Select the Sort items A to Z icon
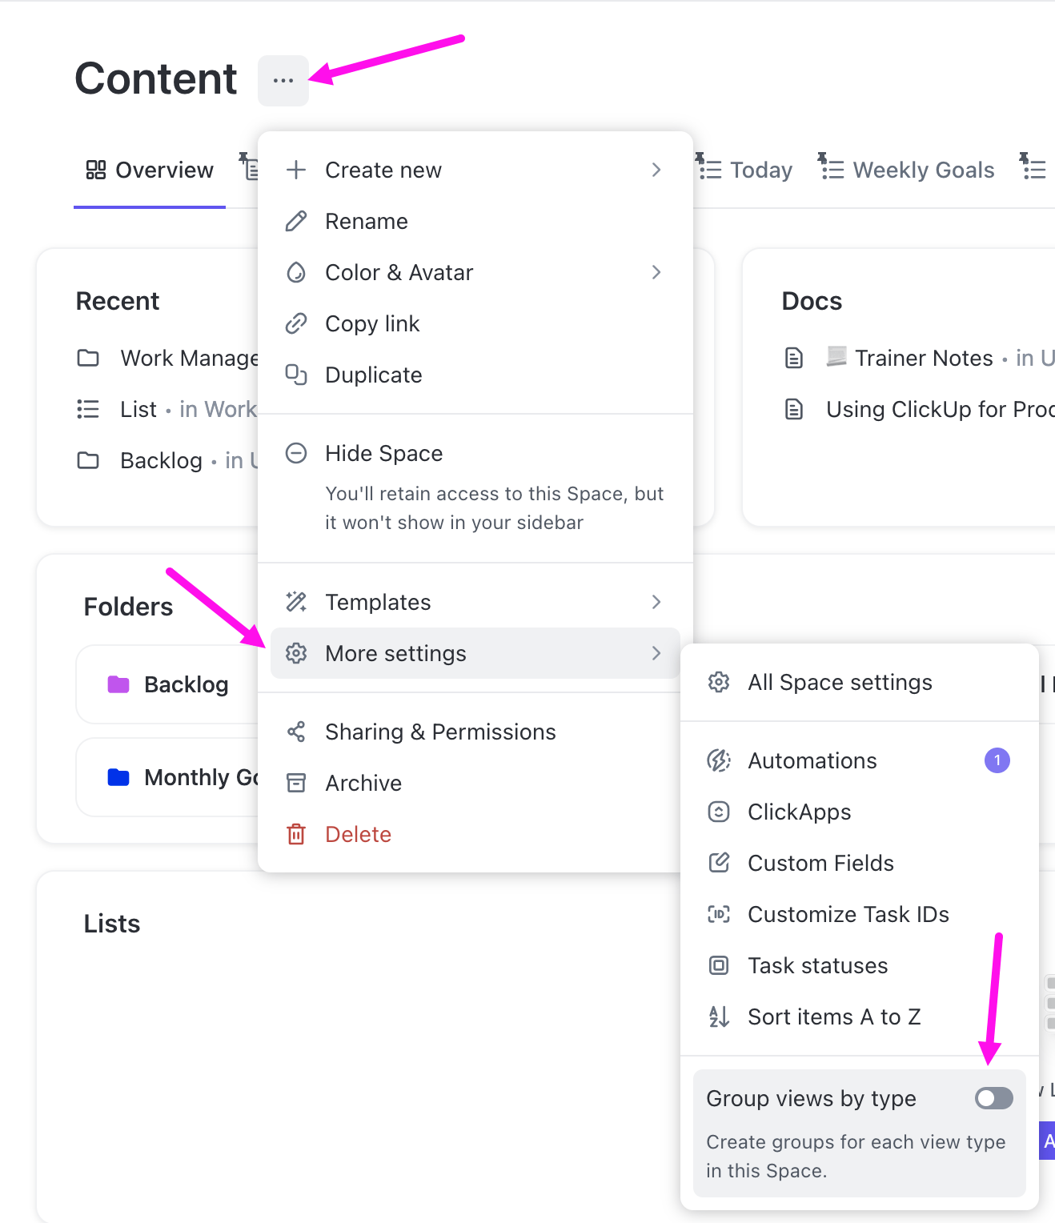Image resolution: width=1055 pixels, height=1223 pixels. pos(719,1016)
